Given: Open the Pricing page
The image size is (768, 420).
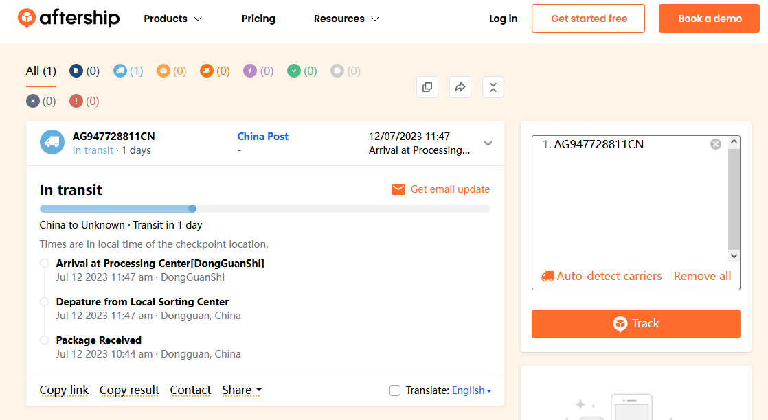Looking at the screenshot, I should coord(258,19).
